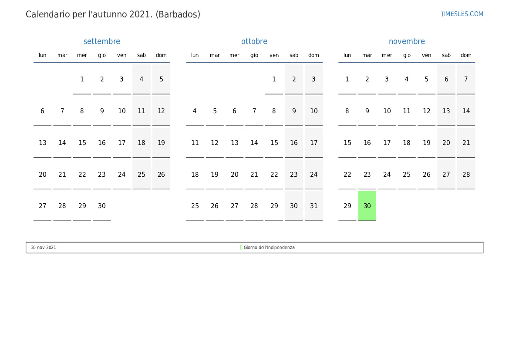Select October 1 in the calendar

click(x=274, y=79)
